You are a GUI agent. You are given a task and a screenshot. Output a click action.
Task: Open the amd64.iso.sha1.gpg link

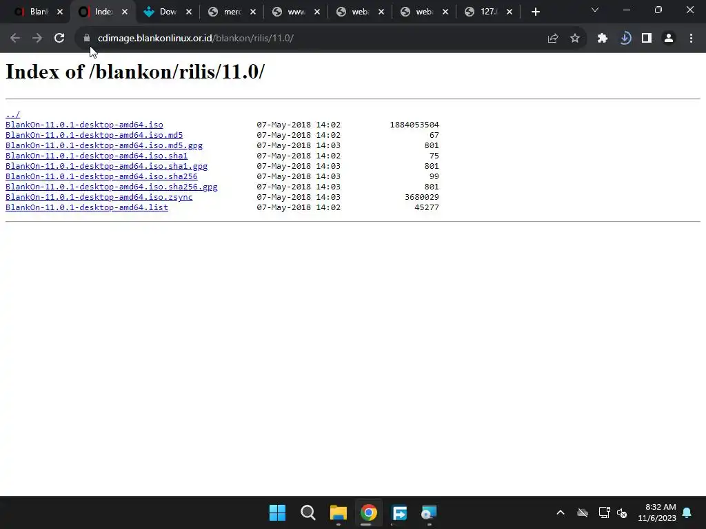point(106,166)
